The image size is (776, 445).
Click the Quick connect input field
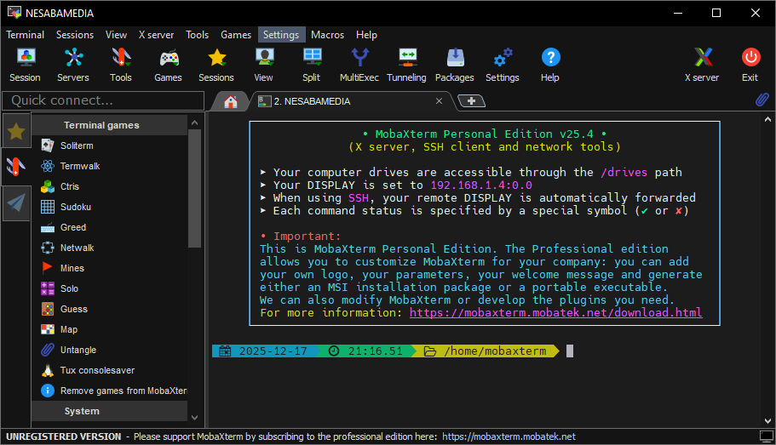point(103,100)
